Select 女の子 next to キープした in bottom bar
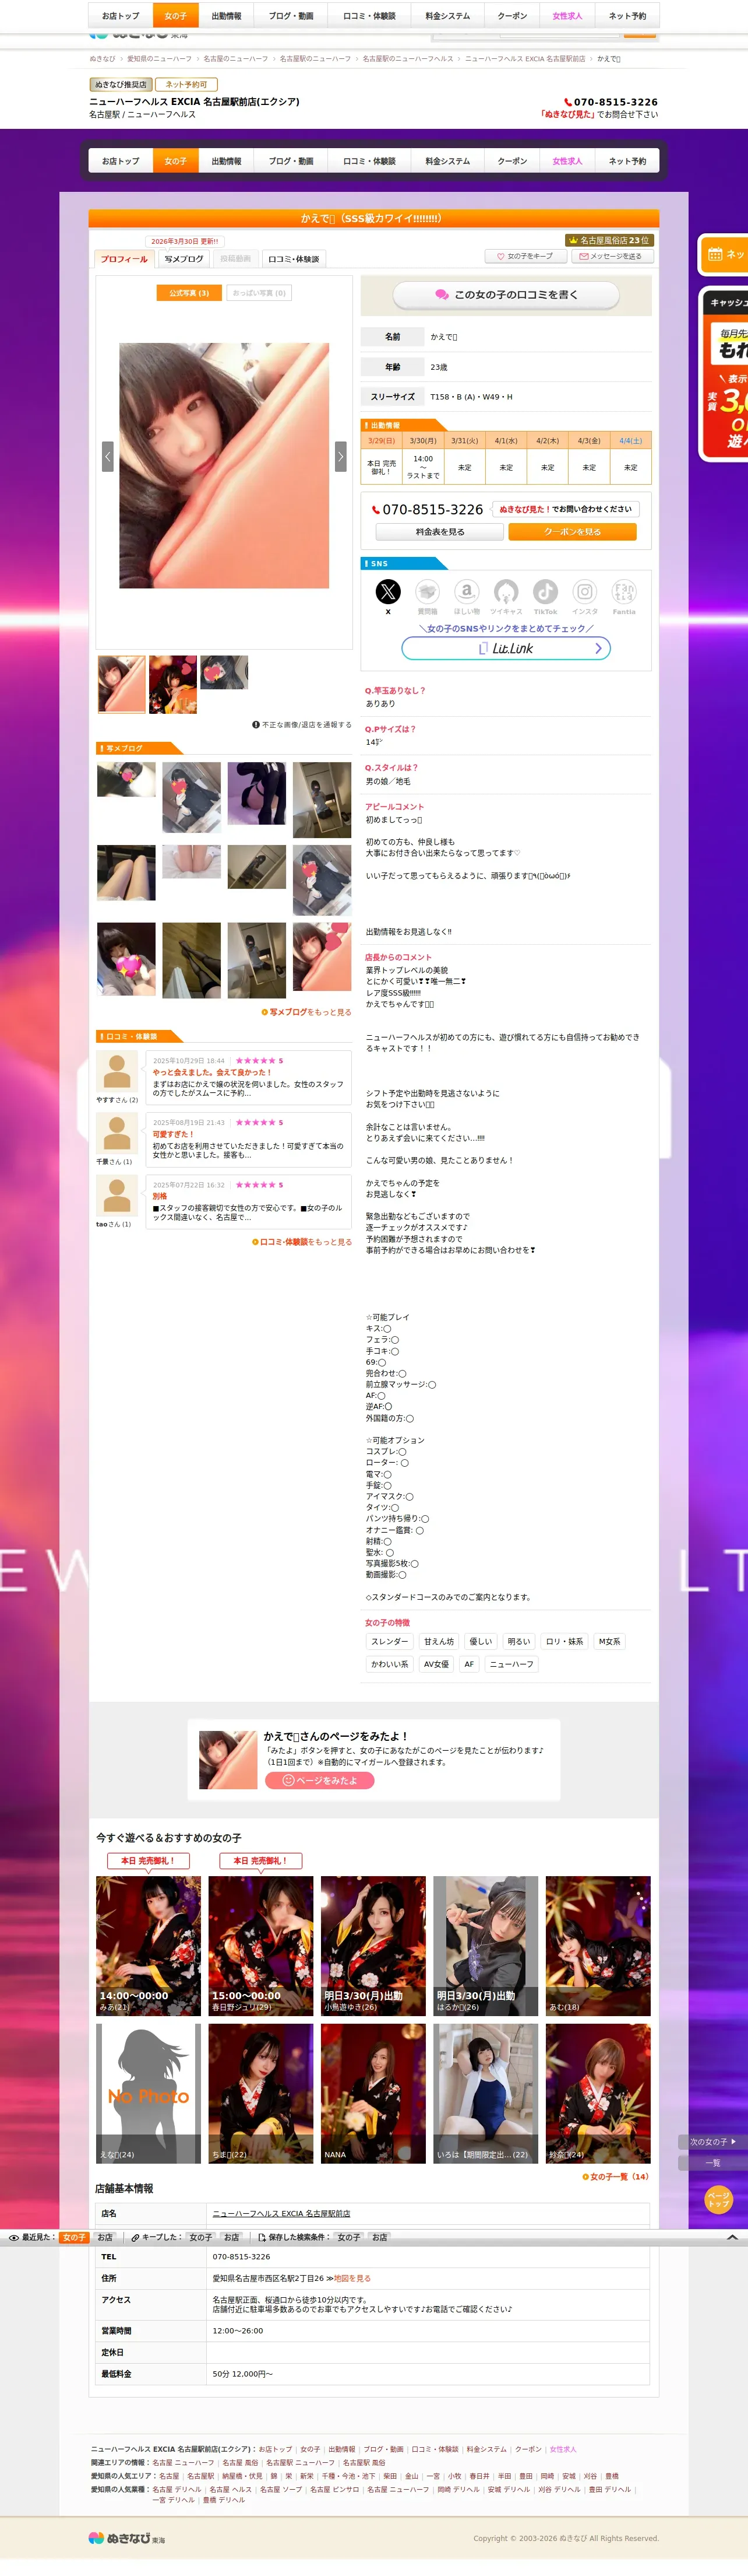 coord(201,2237)
